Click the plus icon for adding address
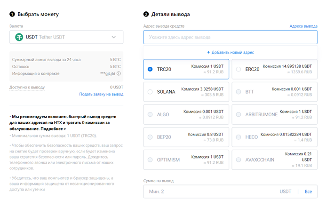 click(208, 52)
